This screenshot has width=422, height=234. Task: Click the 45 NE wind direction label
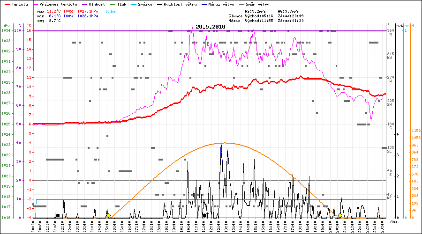pyautogui.click(x=390, y=196)
